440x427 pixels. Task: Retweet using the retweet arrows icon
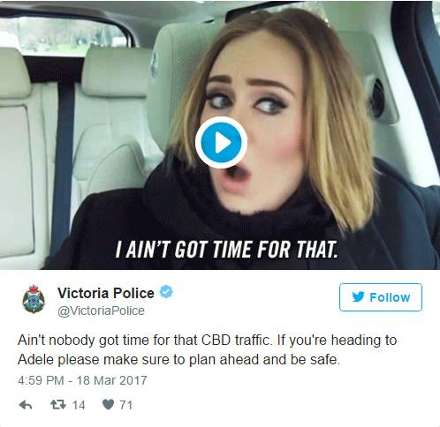click(58, 405)
